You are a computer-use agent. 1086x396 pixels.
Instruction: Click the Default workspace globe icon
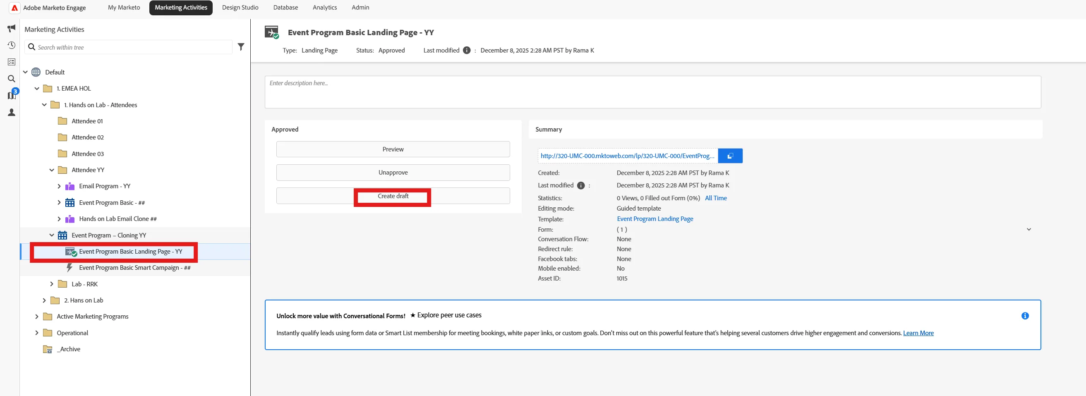pos(36,72)
